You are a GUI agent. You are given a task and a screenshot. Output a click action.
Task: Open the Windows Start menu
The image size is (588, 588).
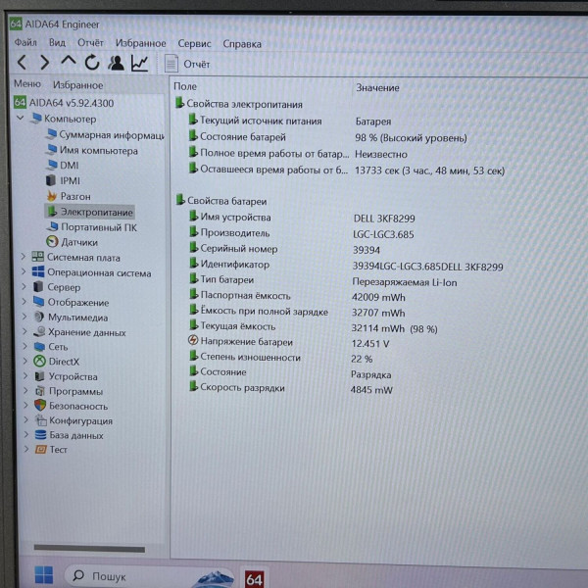coord(44,575)
